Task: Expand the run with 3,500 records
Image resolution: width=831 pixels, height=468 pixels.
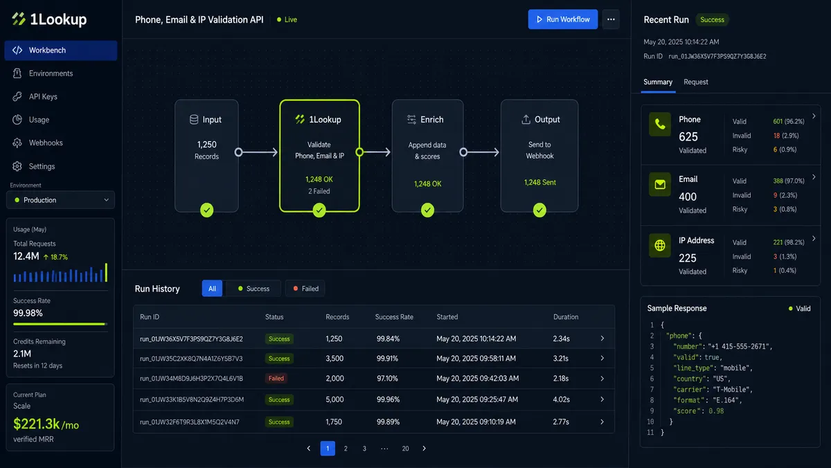Action: tap(602, 359)
